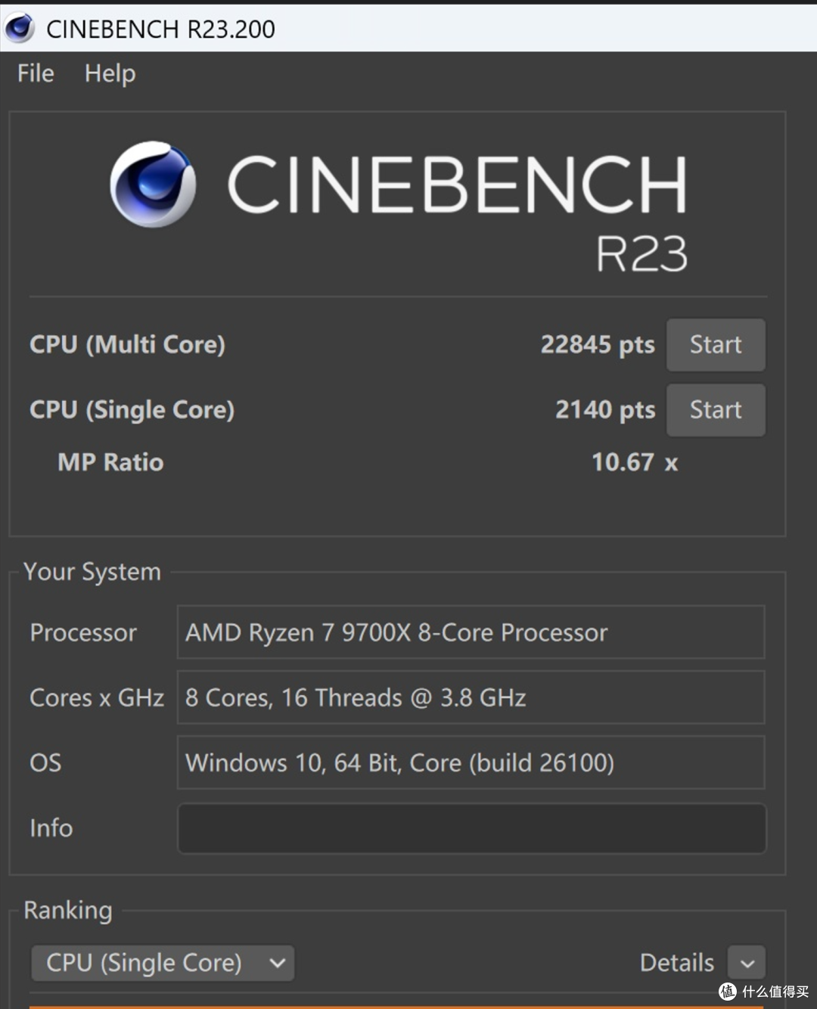817x1009 pixels.
Task: Open the CPU (Single Core) ranking dropdown
Action: [163, 963]
